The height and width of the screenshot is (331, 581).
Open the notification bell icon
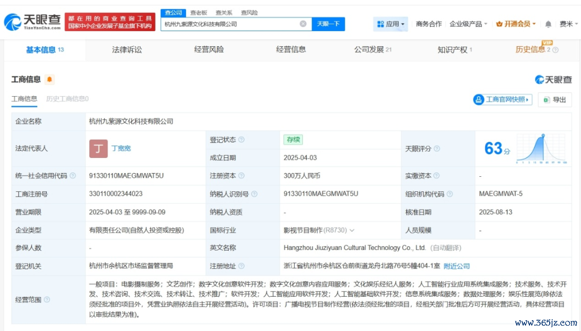pos(548,24)
